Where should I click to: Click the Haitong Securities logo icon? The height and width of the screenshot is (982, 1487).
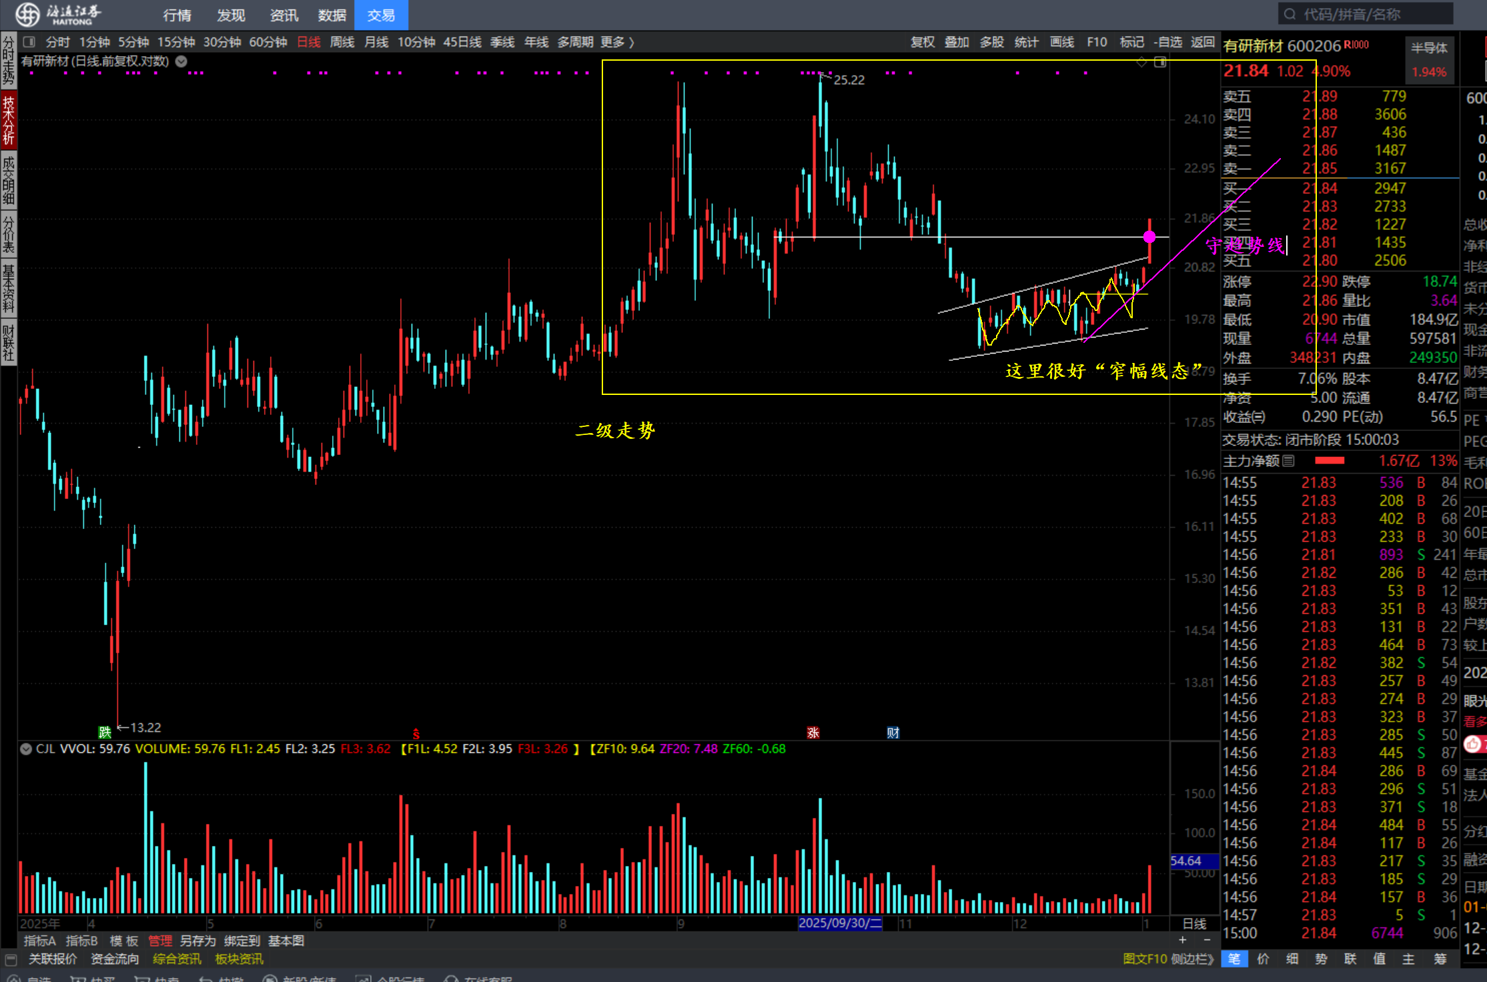[x=28, y=14]
